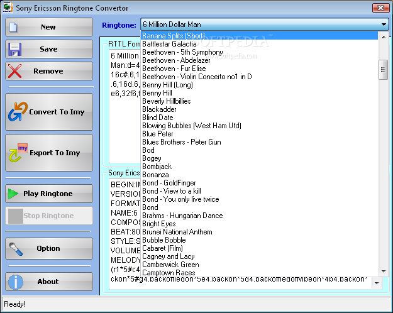Click dropdown list scroll down arrow
This screenshot has width=393, height=313.
383,271
